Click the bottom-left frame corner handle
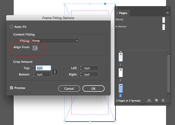Viewport: 175px width, 125px height. coord(64,121)
